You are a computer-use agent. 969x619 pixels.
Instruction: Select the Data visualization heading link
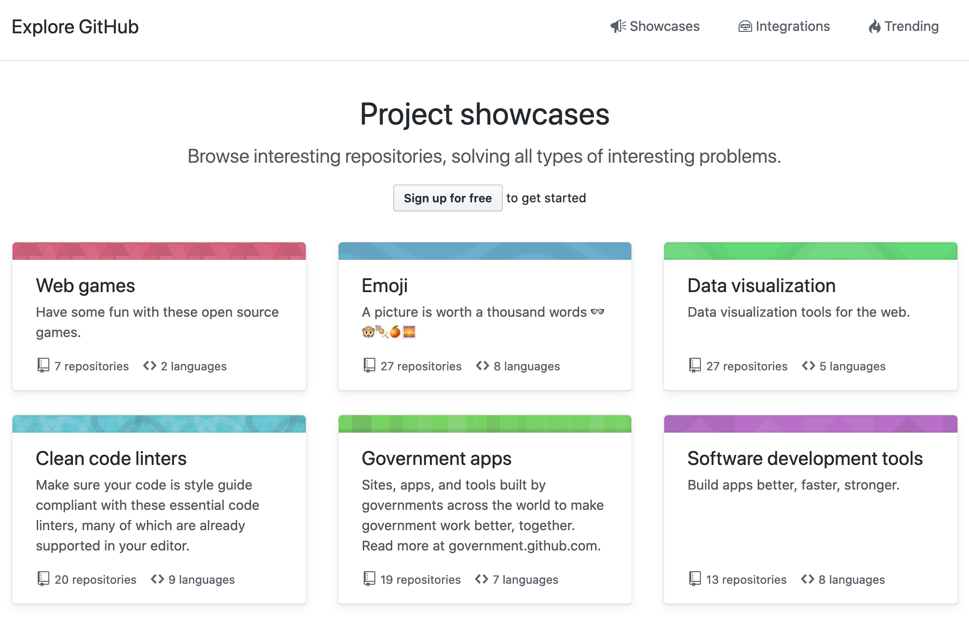point(761,285)
